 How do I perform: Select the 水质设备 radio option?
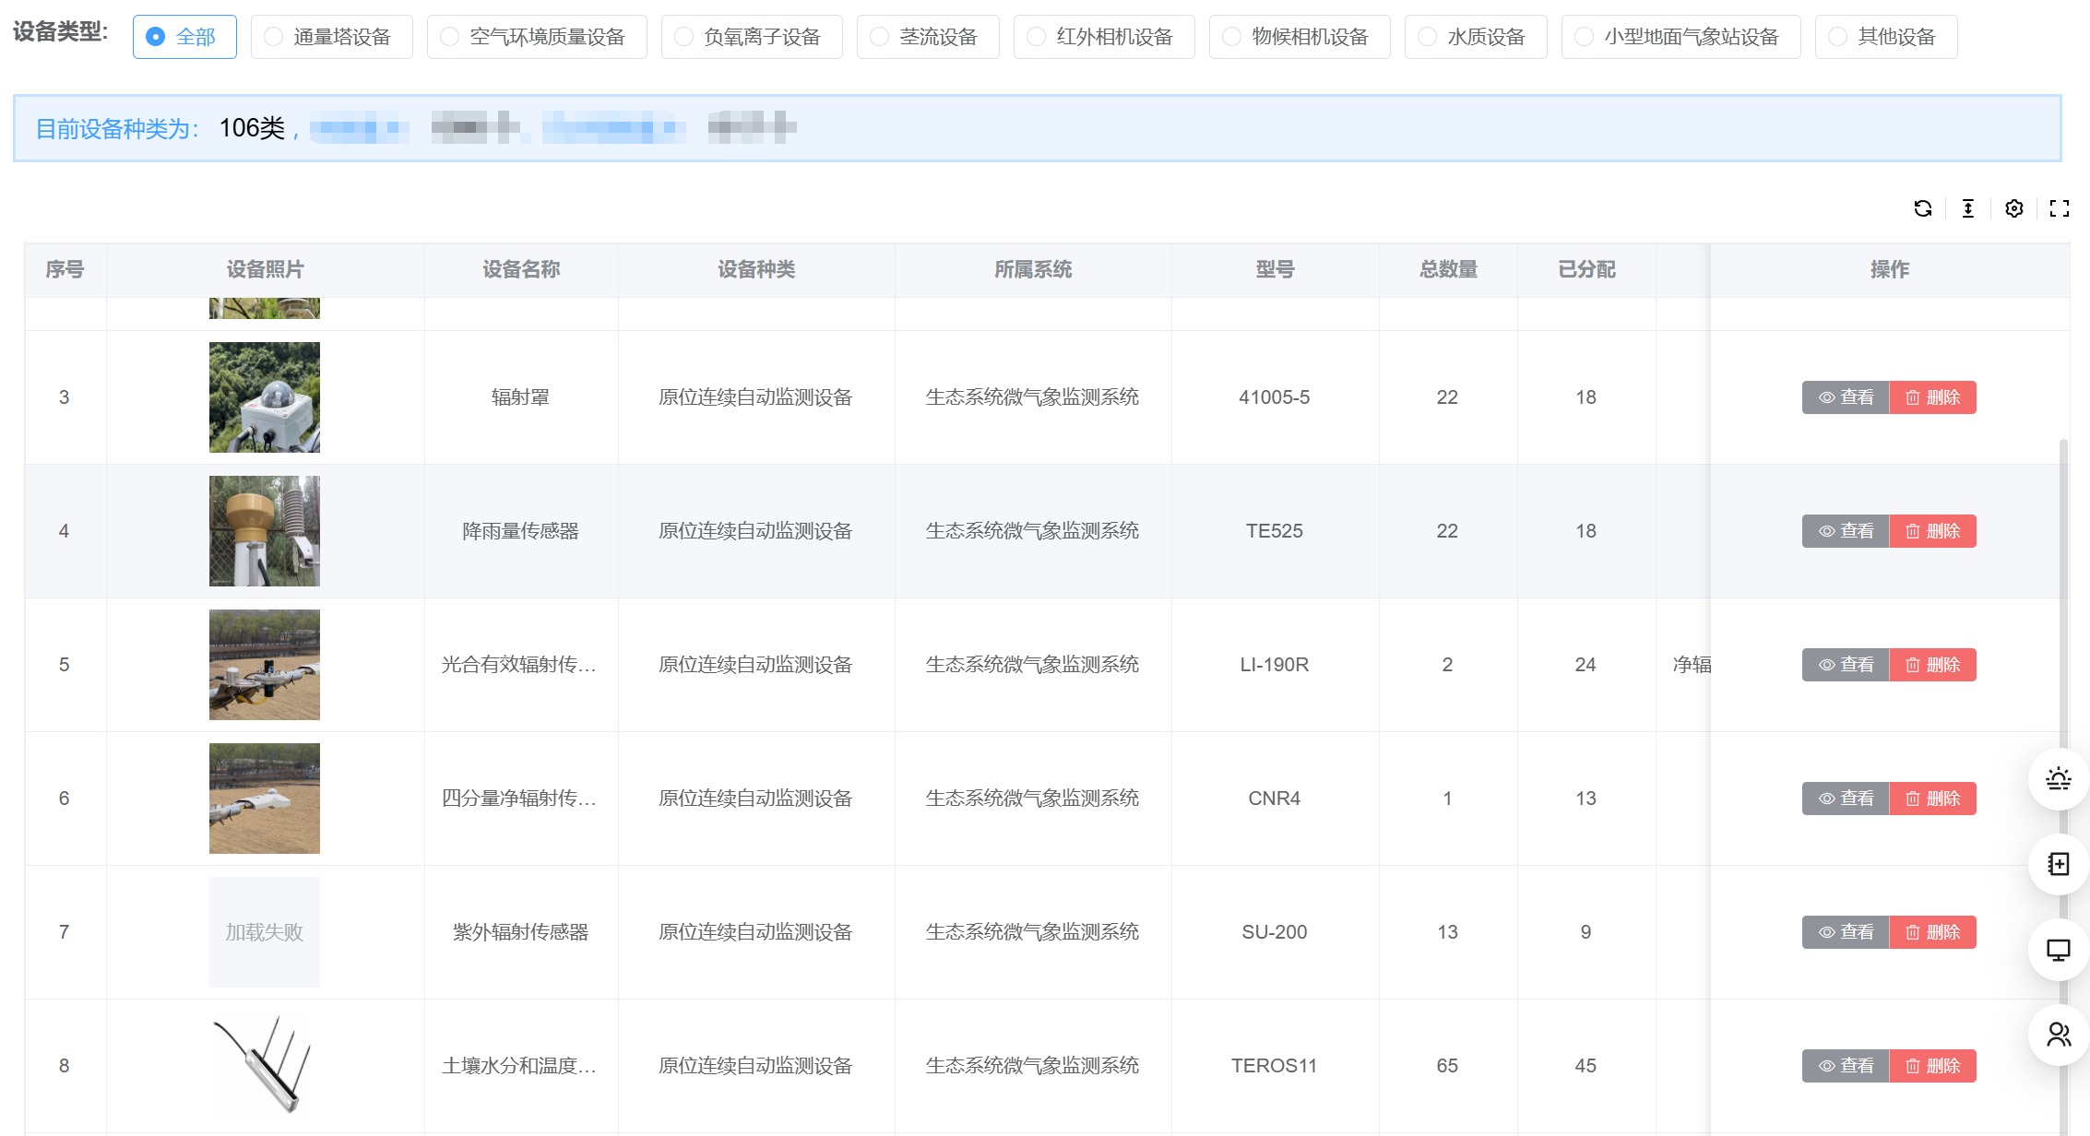tap(1475, 37)
